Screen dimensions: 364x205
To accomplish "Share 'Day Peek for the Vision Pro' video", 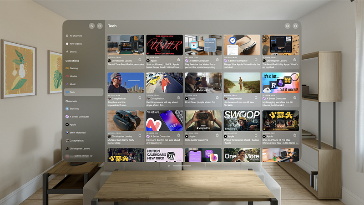I will click(217, 60).
